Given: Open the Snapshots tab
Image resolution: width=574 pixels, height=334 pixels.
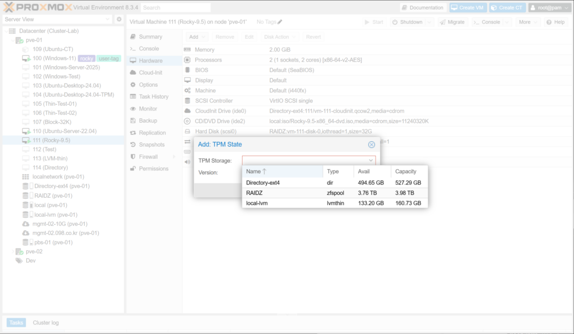Looking at the screenshot, I should (x=151, y=145).
